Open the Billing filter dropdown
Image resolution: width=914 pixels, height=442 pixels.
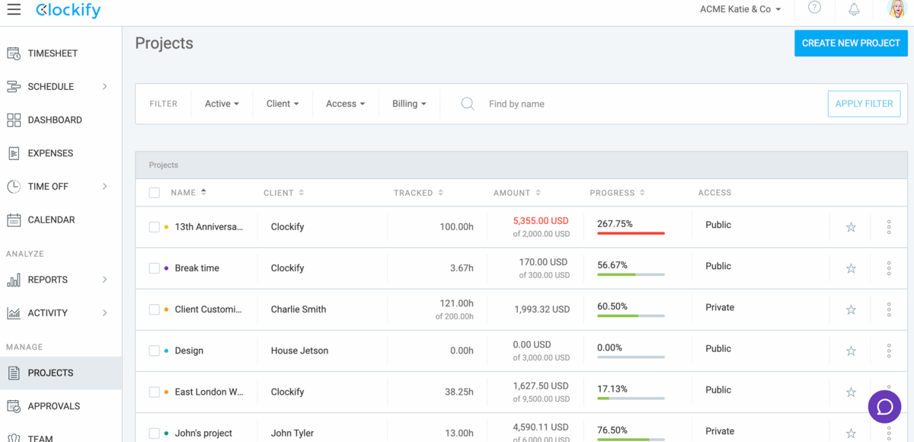409,104
